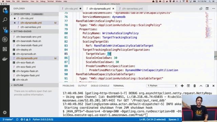
Task: Click the master branch indicator
Action: point(8,119)
